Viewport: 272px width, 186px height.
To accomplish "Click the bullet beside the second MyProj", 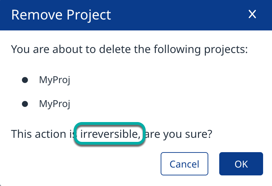I will tap(25, 103).
